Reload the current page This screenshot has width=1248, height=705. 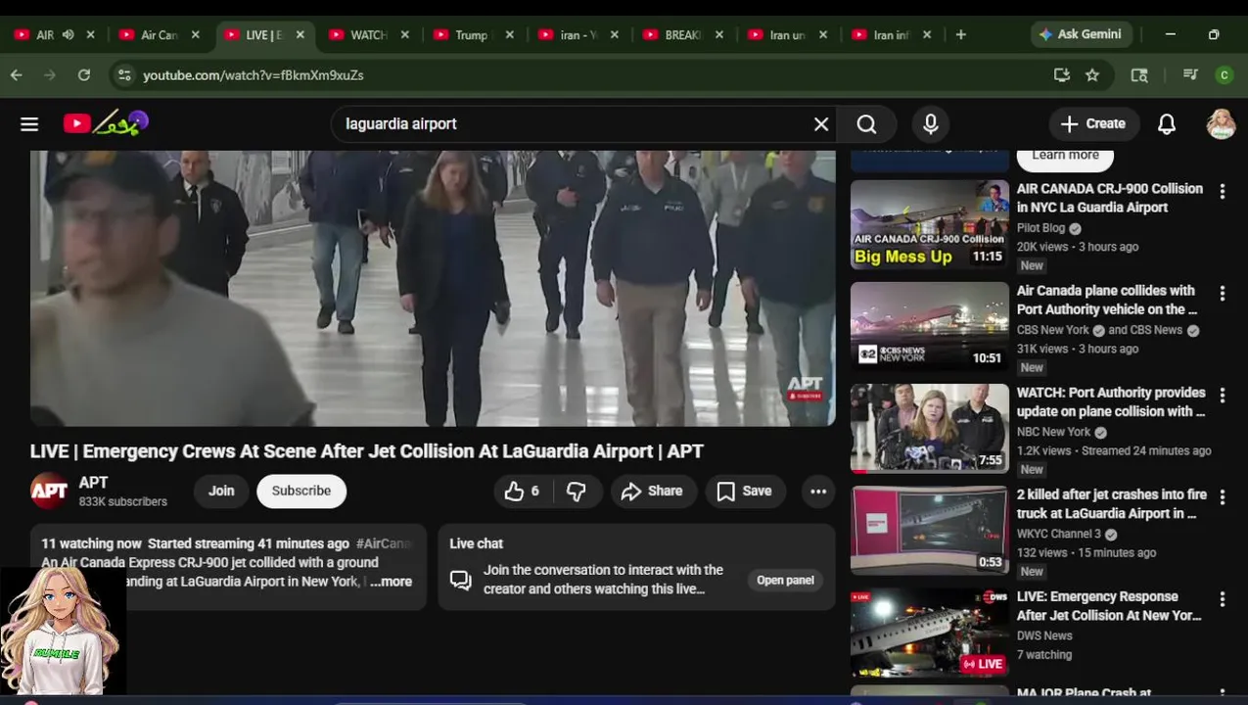pyautogui.click(x=84, y=75)
